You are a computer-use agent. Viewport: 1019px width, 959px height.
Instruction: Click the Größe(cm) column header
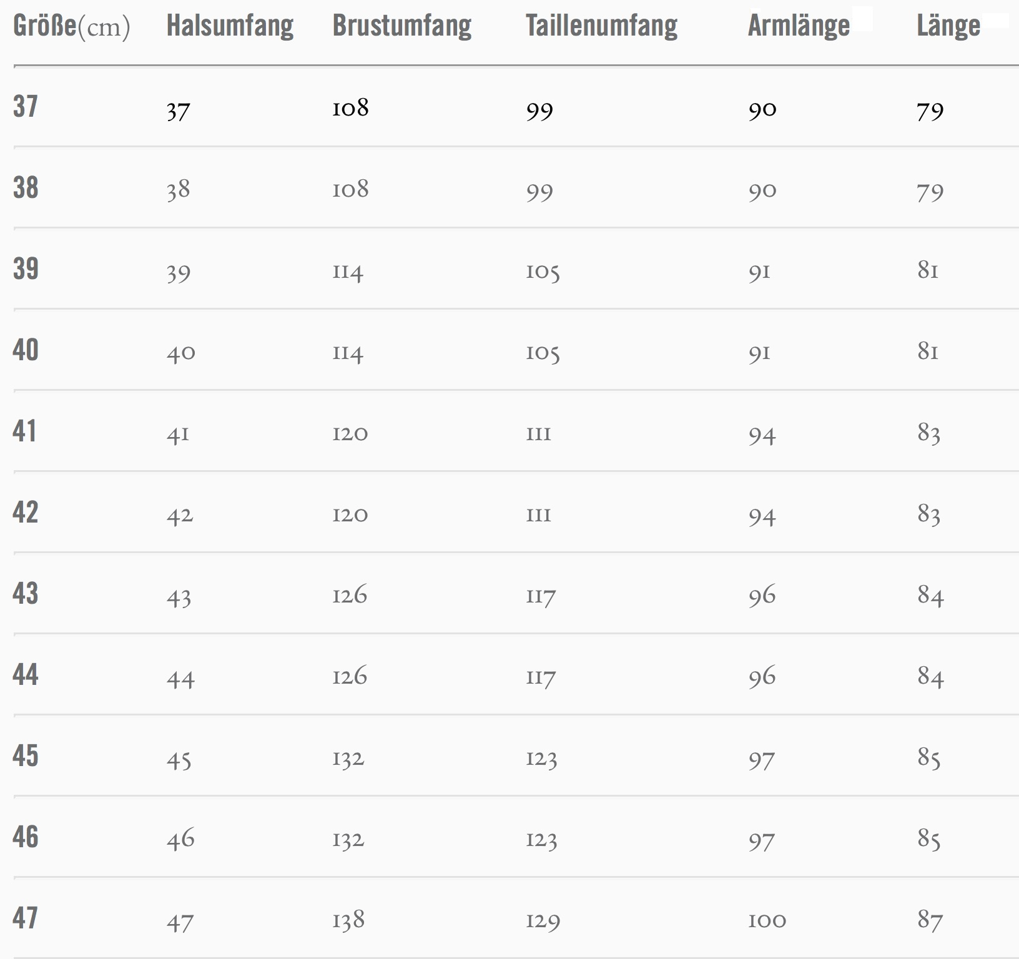(71, 26)
